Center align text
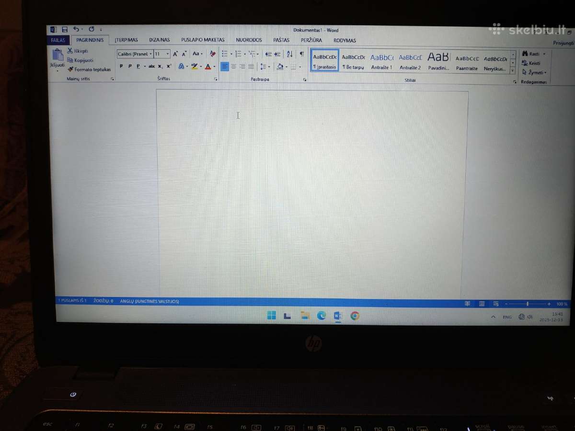Screen dimensions: 575x431 click(233, 67)
